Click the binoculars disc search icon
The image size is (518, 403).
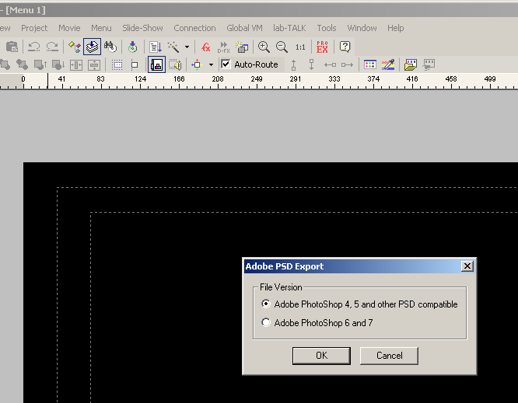coord(110,47)
